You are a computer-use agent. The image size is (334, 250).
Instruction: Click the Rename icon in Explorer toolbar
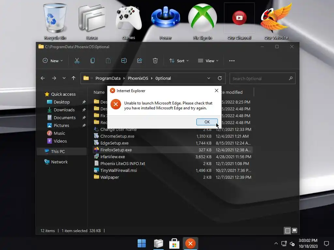click(x=124, y=61)
